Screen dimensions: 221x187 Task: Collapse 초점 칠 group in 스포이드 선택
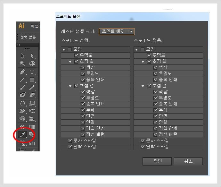click(70, 62)
